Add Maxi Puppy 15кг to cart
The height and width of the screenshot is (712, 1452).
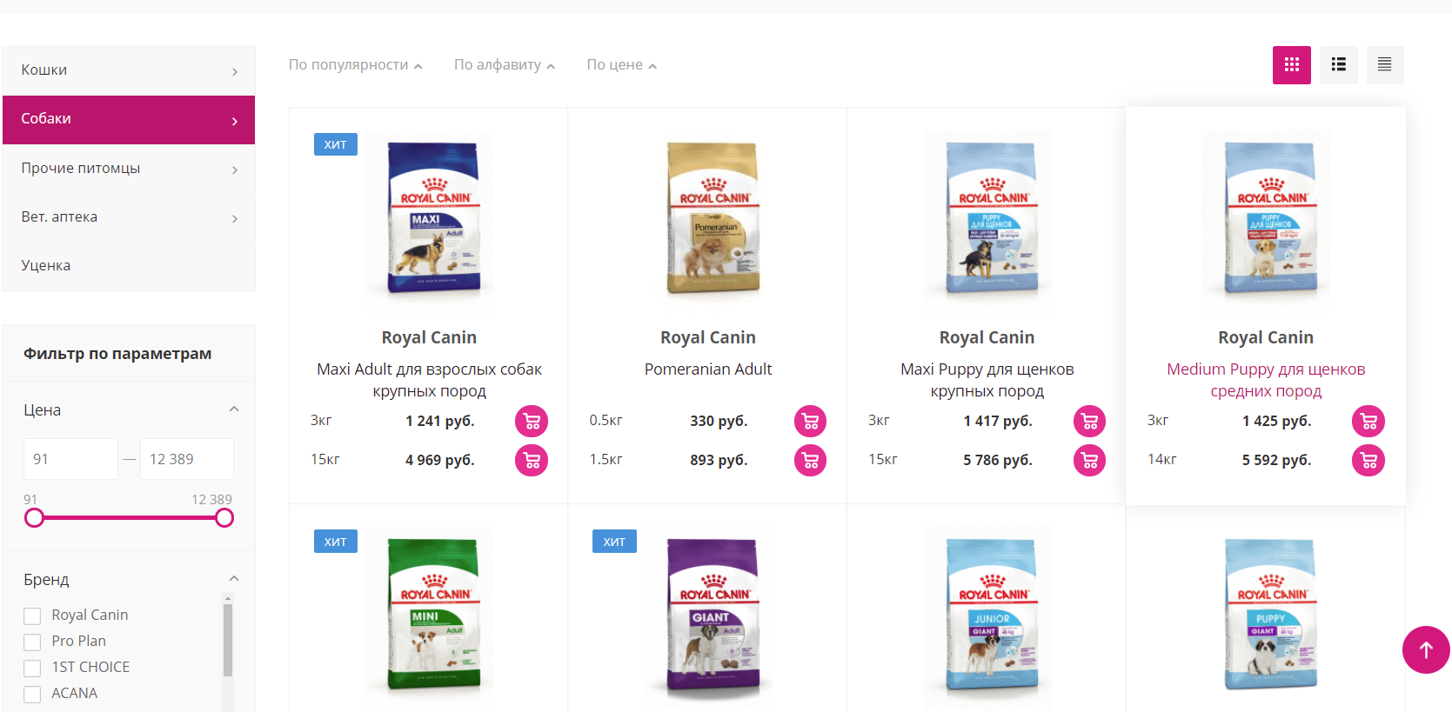click(1089, 461)
